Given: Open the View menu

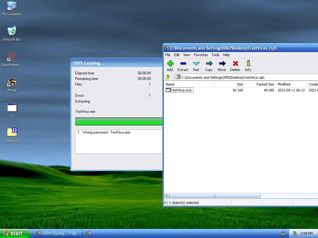Looking at the screenshot, I should tap(187, 55).
